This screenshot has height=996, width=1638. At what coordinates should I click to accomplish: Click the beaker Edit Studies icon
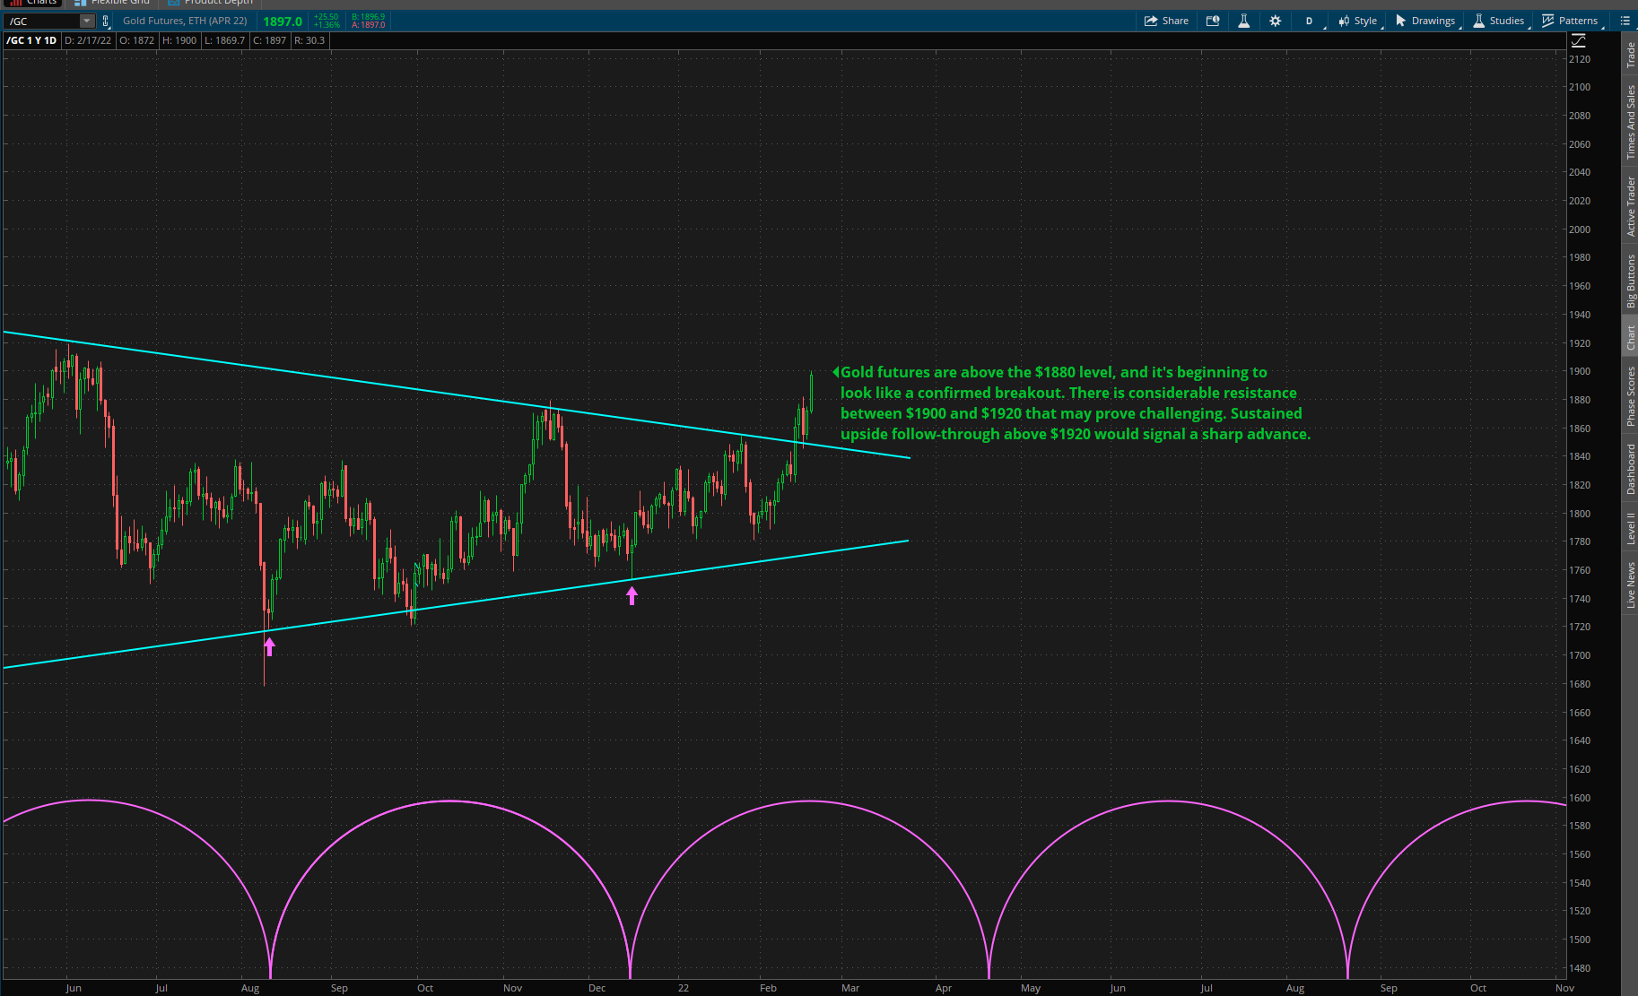(x=1243, y=21)
